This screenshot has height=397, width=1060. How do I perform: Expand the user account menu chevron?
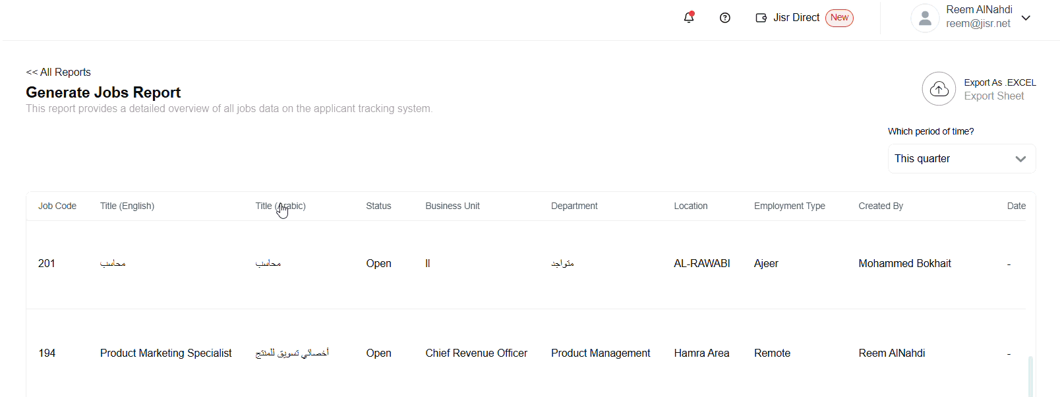click(1026, 18)
